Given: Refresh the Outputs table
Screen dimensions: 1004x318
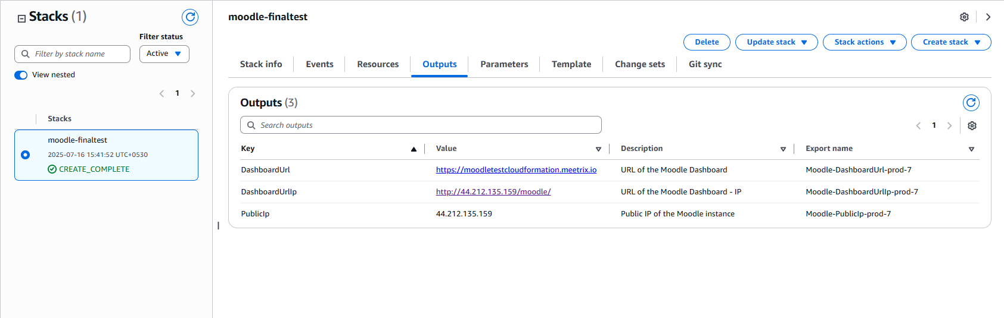Looking at the screenshot, I should click(971, 103).
